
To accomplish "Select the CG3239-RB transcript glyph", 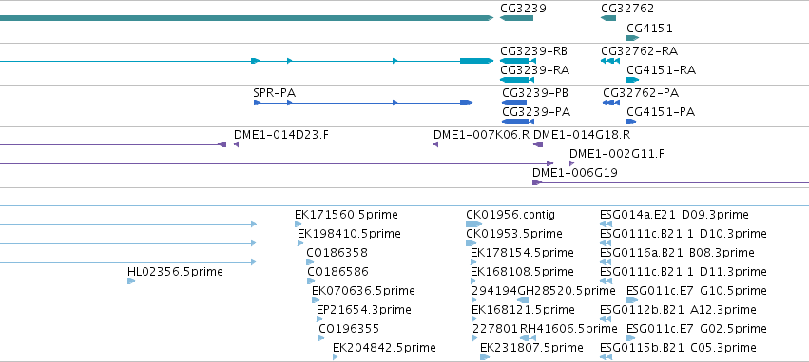I will click(x=518, y=61).
